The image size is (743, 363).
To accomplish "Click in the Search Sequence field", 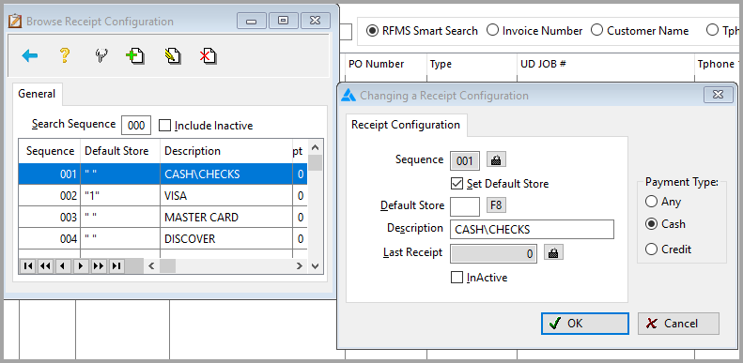I will [136, 126].
